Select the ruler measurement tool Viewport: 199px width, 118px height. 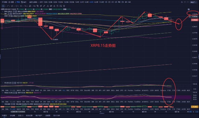pos(44,6)
